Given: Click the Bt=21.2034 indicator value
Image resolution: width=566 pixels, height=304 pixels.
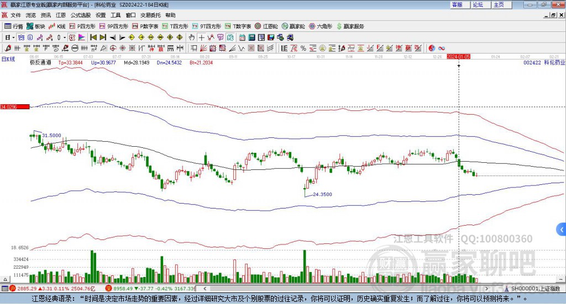Looking at the screenshot, I should tap(201, 63).
